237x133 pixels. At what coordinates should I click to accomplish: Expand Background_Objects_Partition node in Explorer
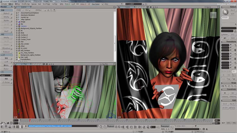pos(17,28)
